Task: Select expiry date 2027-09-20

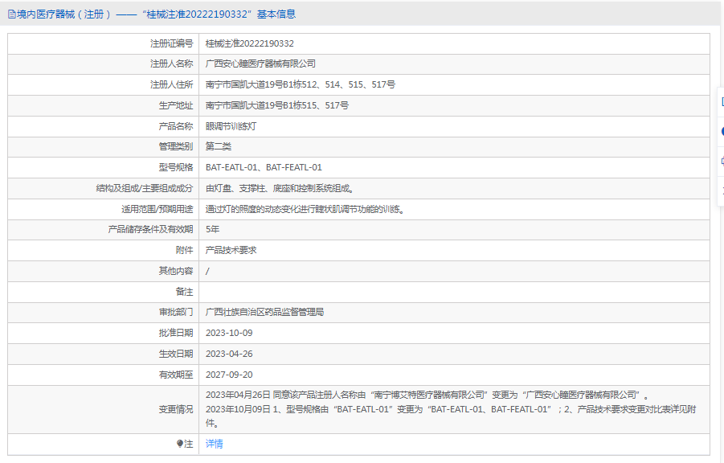Action: [229, 375]
